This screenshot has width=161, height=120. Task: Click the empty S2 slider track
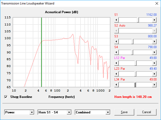(x=135, y=31)
